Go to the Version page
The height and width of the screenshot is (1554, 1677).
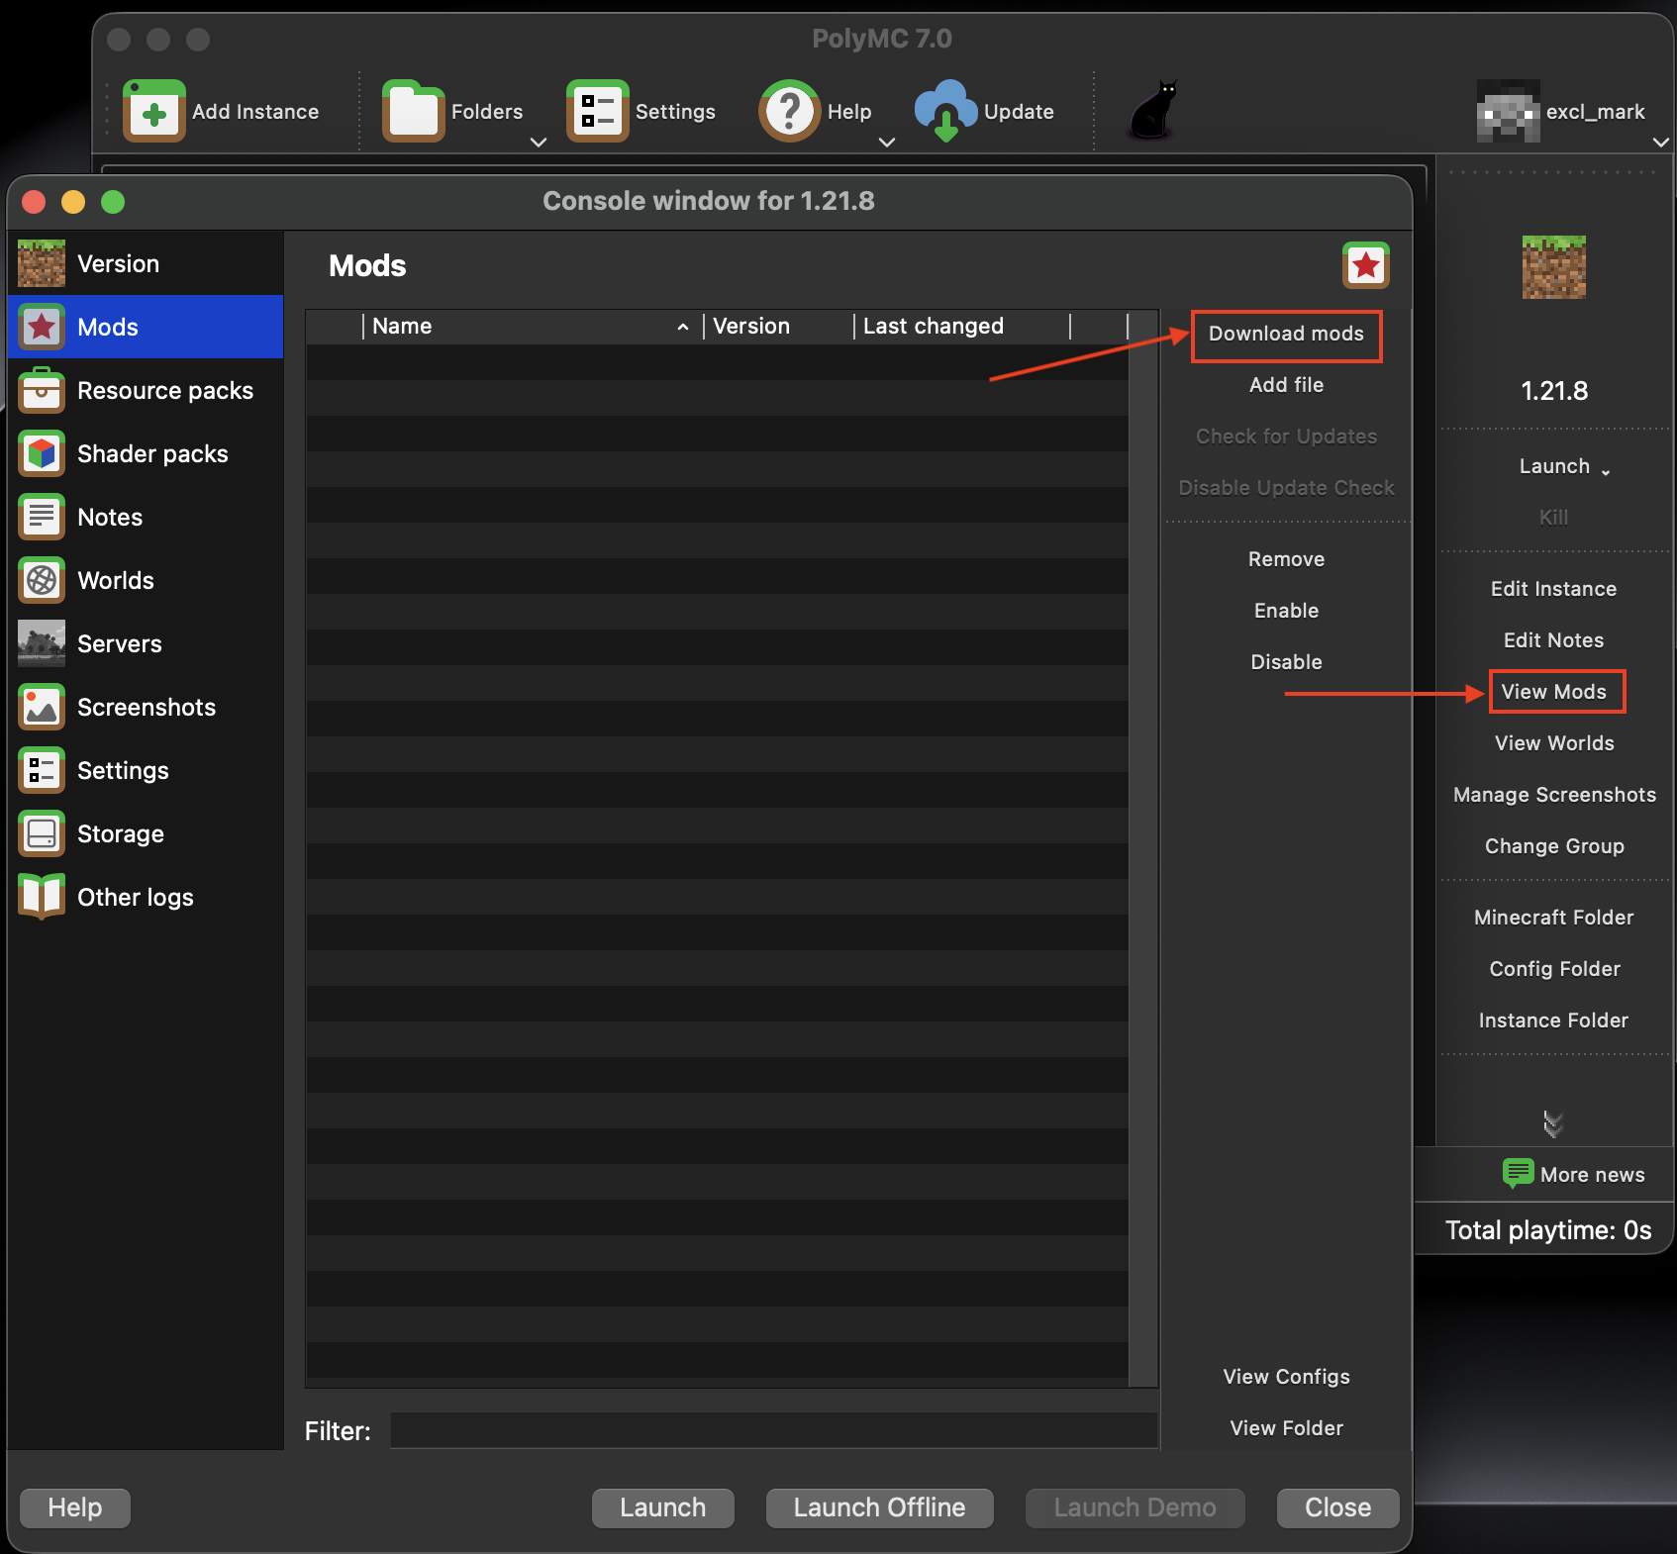tap(118, 264)
